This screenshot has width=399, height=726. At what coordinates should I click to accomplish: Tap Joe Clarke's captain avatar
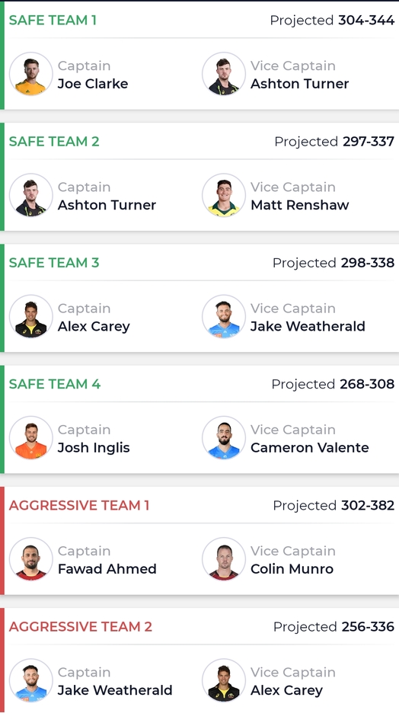[x=31, y=74]
